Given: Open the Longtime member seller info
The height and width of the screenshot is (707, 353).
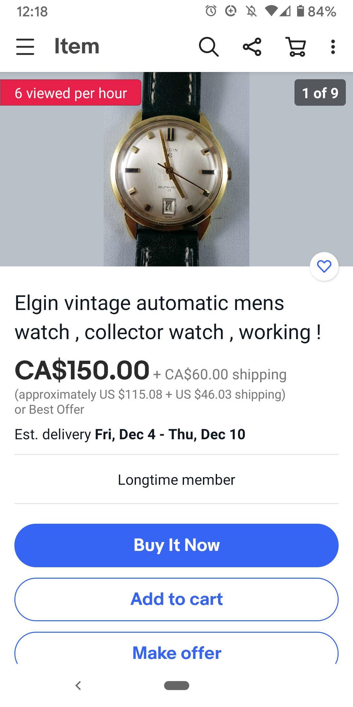Looking at the screenshot, I should [176, 480].
